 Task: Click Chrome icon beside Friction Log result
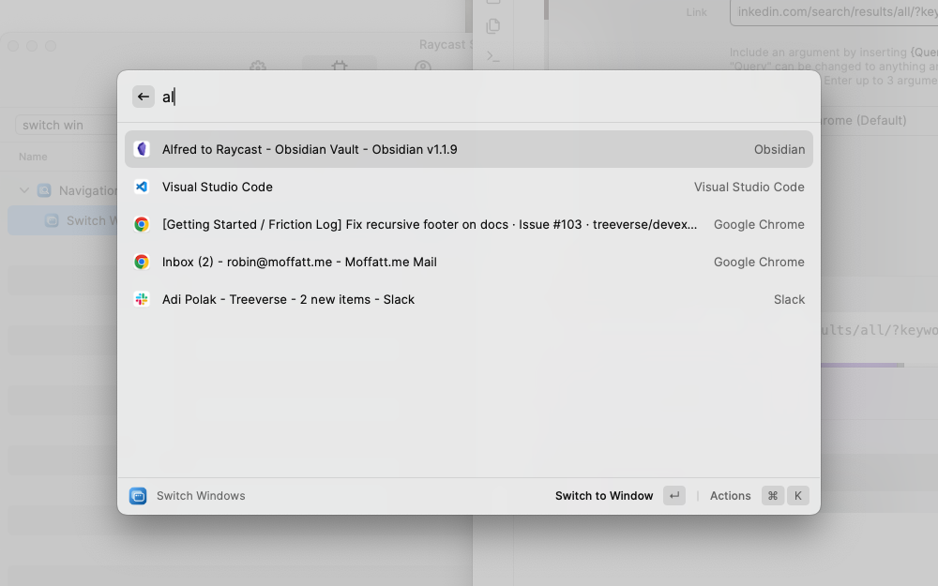click(142, 224)
